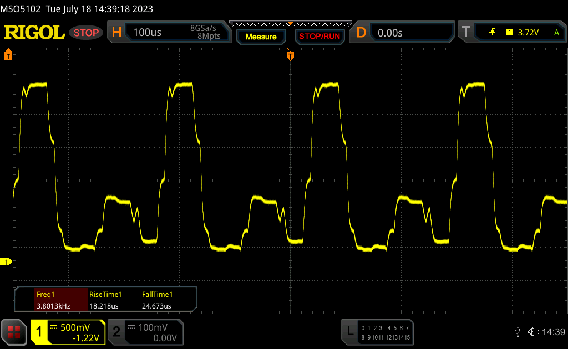This screenshot has width=568, height=349.
Task: Click the 100us timebase value
Action: point(147,33)
